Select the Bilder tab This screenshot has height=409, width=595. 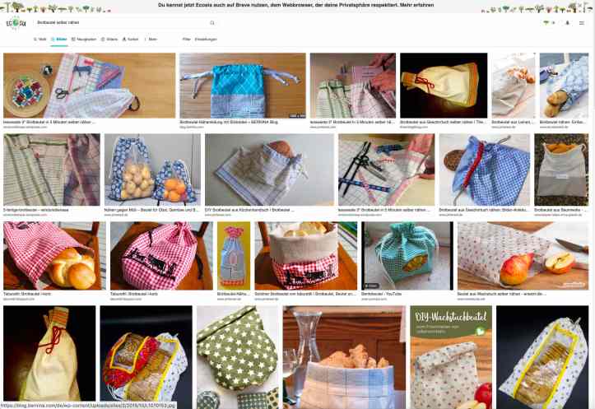tap(59, 39)
